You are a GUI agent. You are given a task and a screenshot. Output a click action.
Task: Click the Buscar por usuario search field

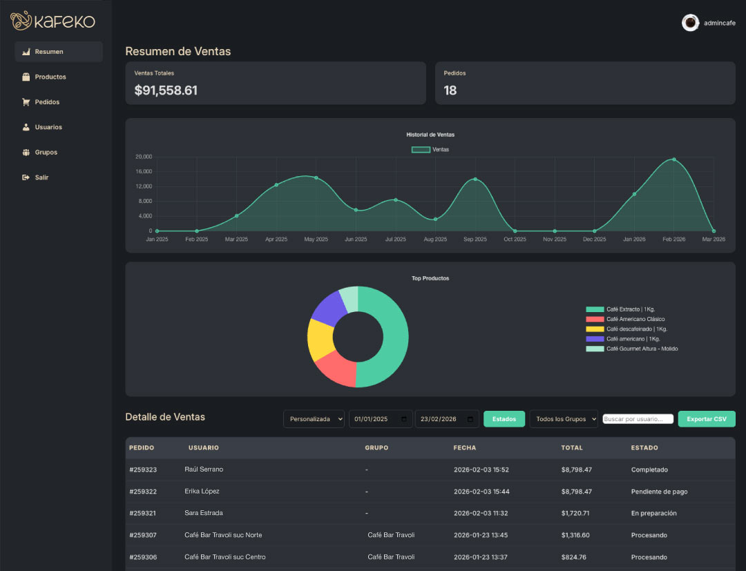638,419
